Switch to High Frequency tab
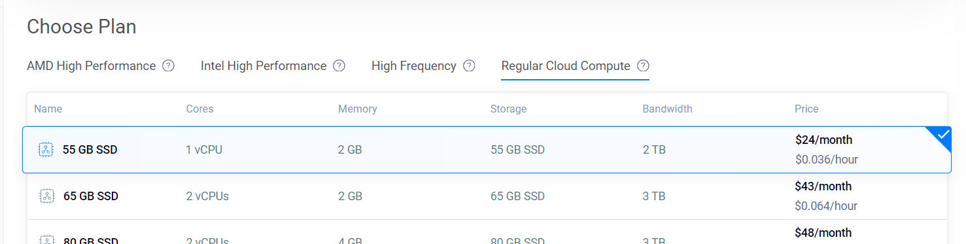Viewport: 966px width, 244px height. (414, 66)
